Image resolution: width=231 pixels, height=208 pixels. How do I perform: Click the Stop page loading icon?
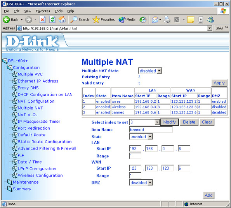click(x=42, y=19)
